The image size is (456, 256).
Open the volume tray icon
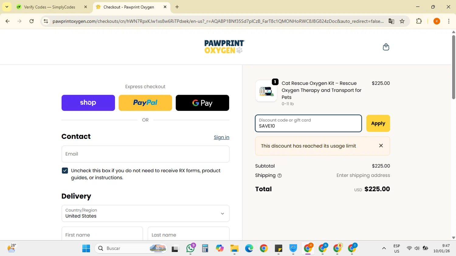[x=417, y=248]
